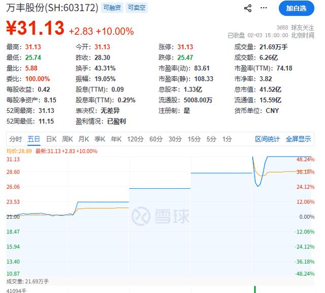Select the 五日 chart tab
This screenshot has height=293, width=325.
[x=34, y=139]
